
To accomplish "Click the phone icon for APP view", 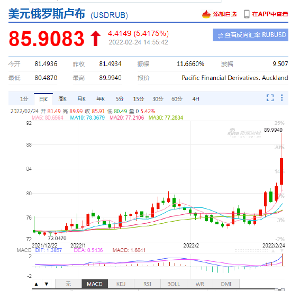I will pos(247,14).
